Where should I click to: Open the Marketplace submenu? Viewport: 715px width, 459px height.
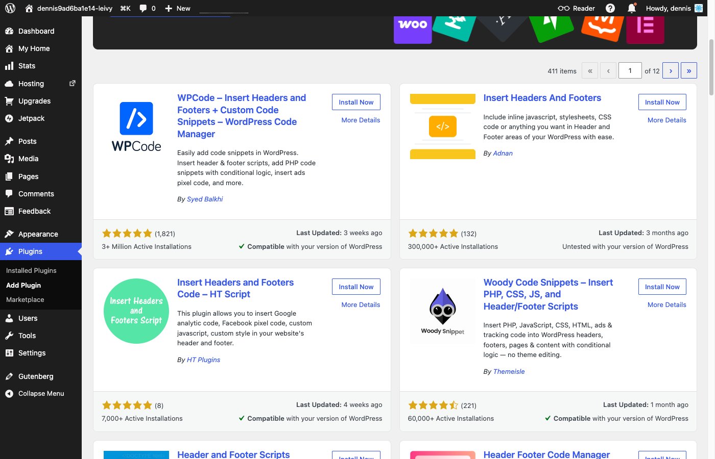click(25, 299)
